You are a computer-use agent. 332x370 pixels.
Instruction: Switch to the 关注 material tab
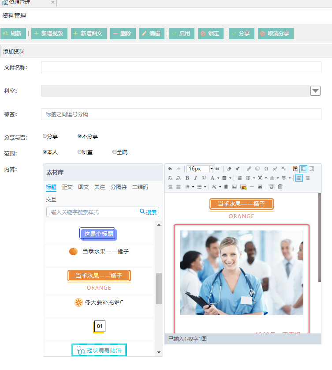pyautogui.click(x=100, y=187)
